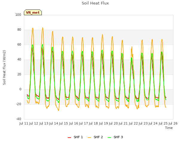This screenshot has width=191, height=143.
Task: Click the Jul 11 x-axis tick label
Action: coord(24,123)
